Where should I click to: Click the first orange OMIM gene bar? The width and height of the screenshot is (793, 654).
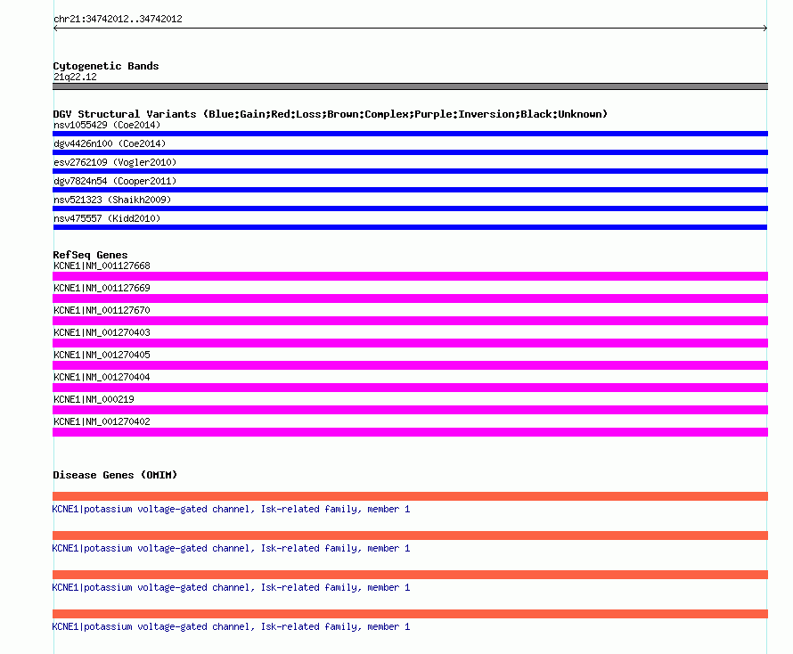click(x=410, y=496)
